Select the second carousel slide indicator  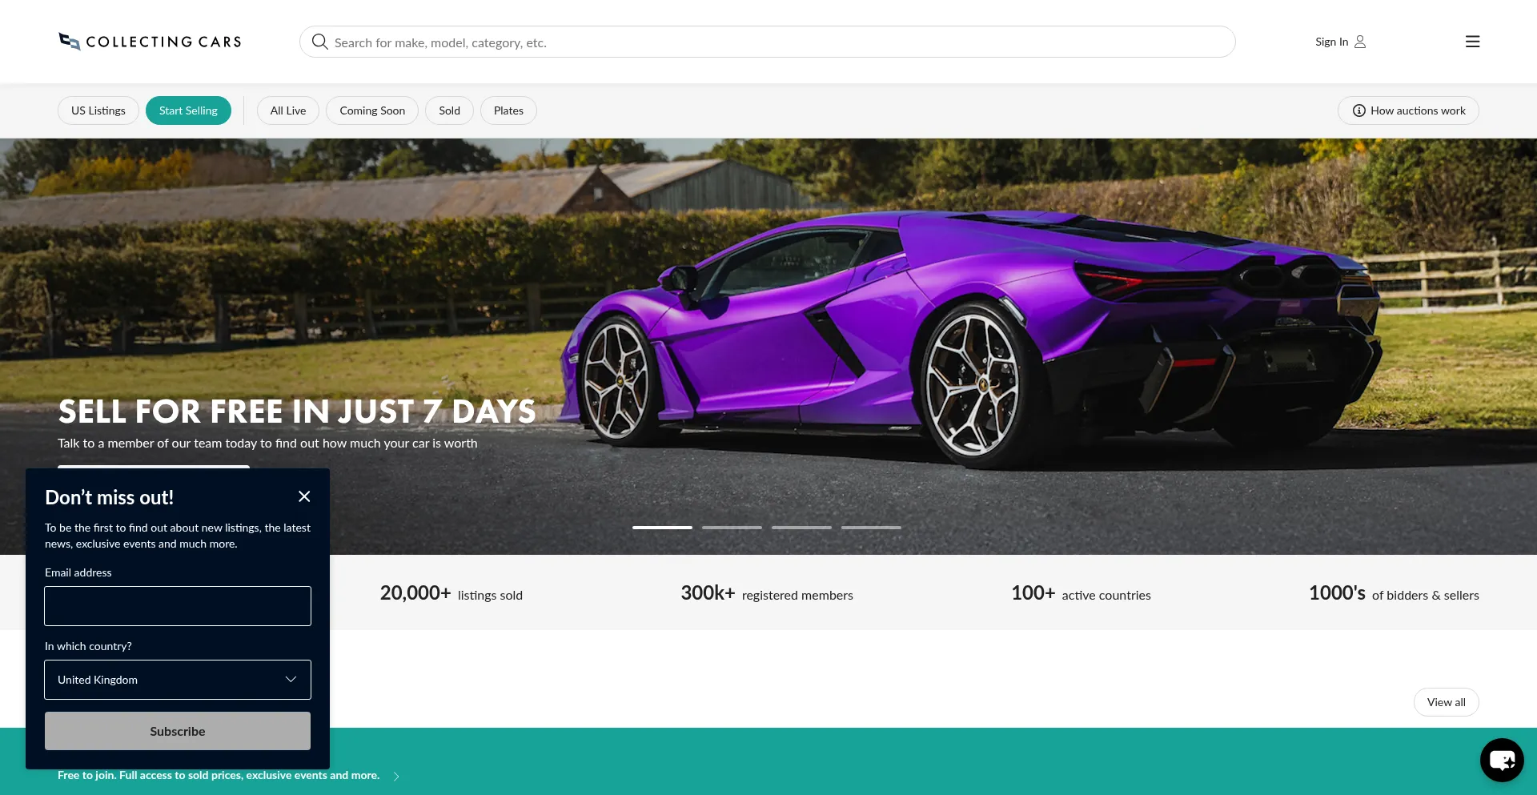pos(732,528)
